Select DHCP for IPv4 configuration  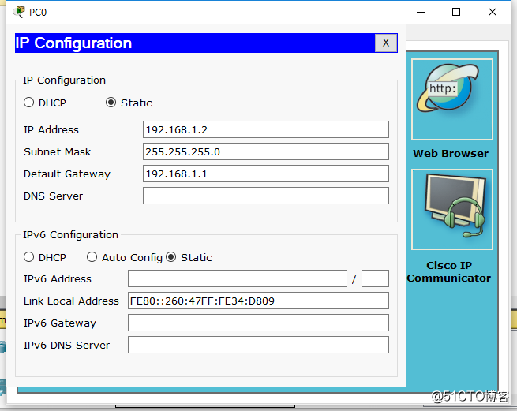click(28, 103)
